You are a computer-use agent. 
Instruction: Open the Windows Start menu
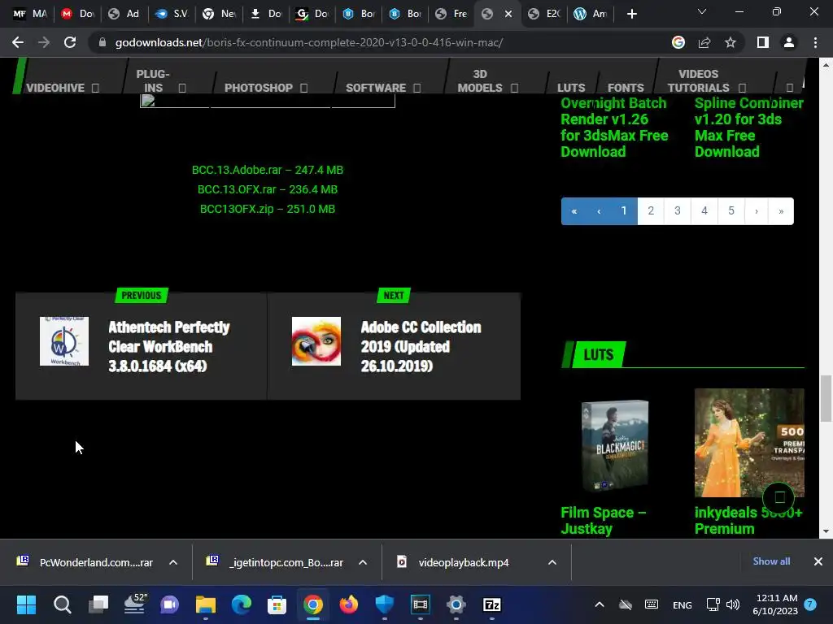[26, 604]
